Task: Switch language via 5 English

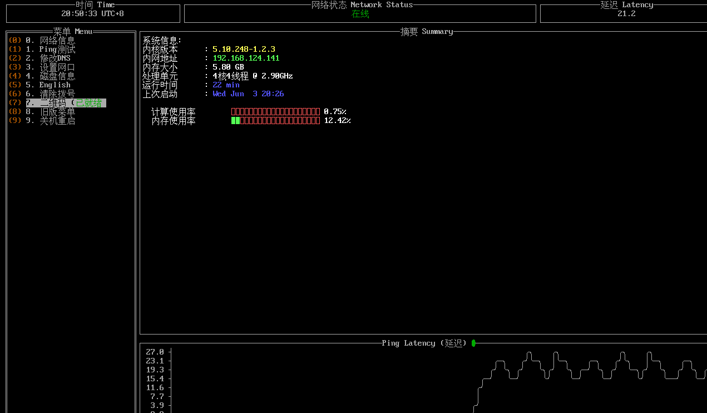Action: tap(48, 85)
